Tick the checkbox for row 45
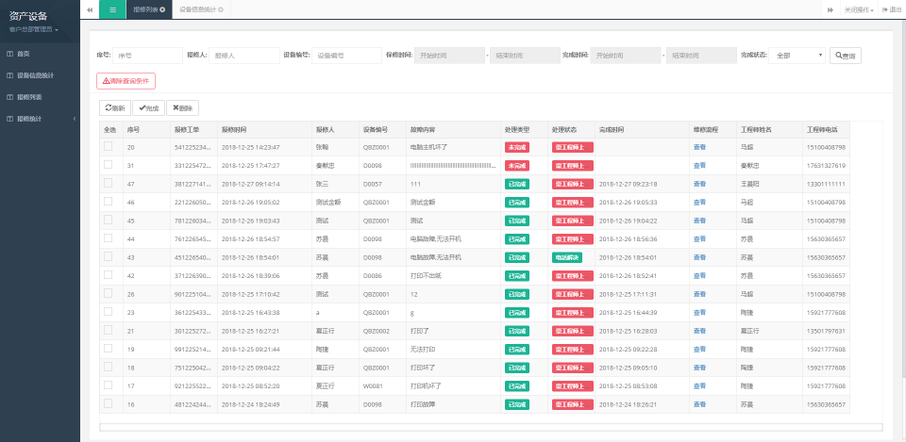 point(108,220)
